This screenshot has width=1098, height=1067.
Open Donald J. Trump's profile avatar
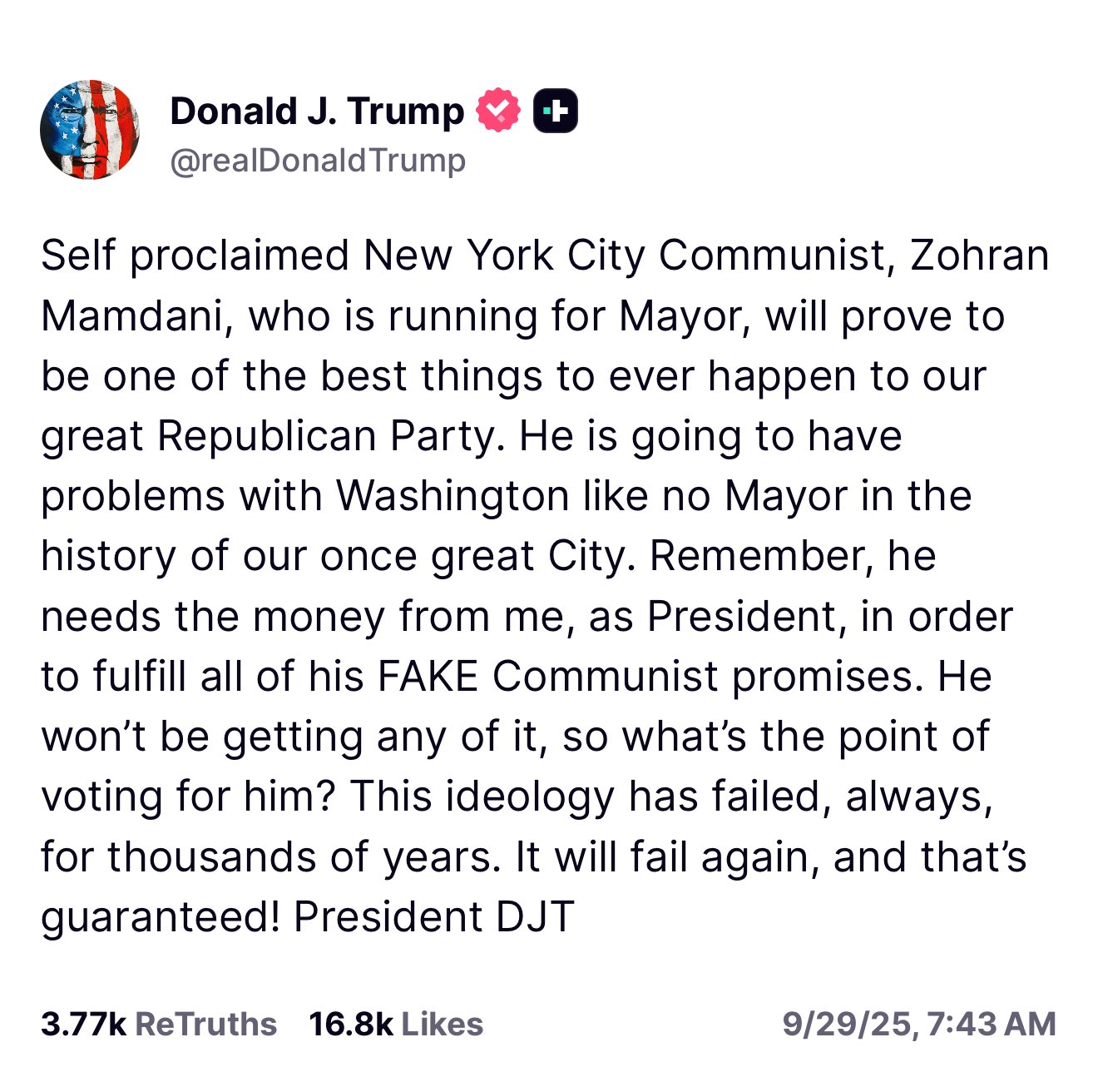click(x=89, y=130)
